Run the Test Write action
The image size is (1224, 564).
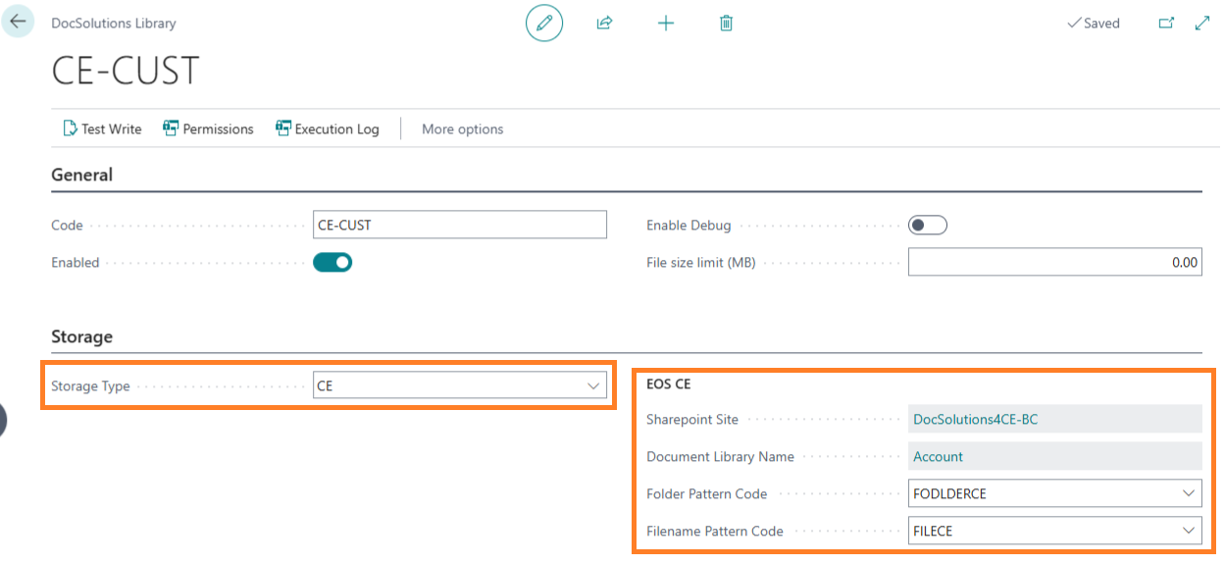coord(102,128)
